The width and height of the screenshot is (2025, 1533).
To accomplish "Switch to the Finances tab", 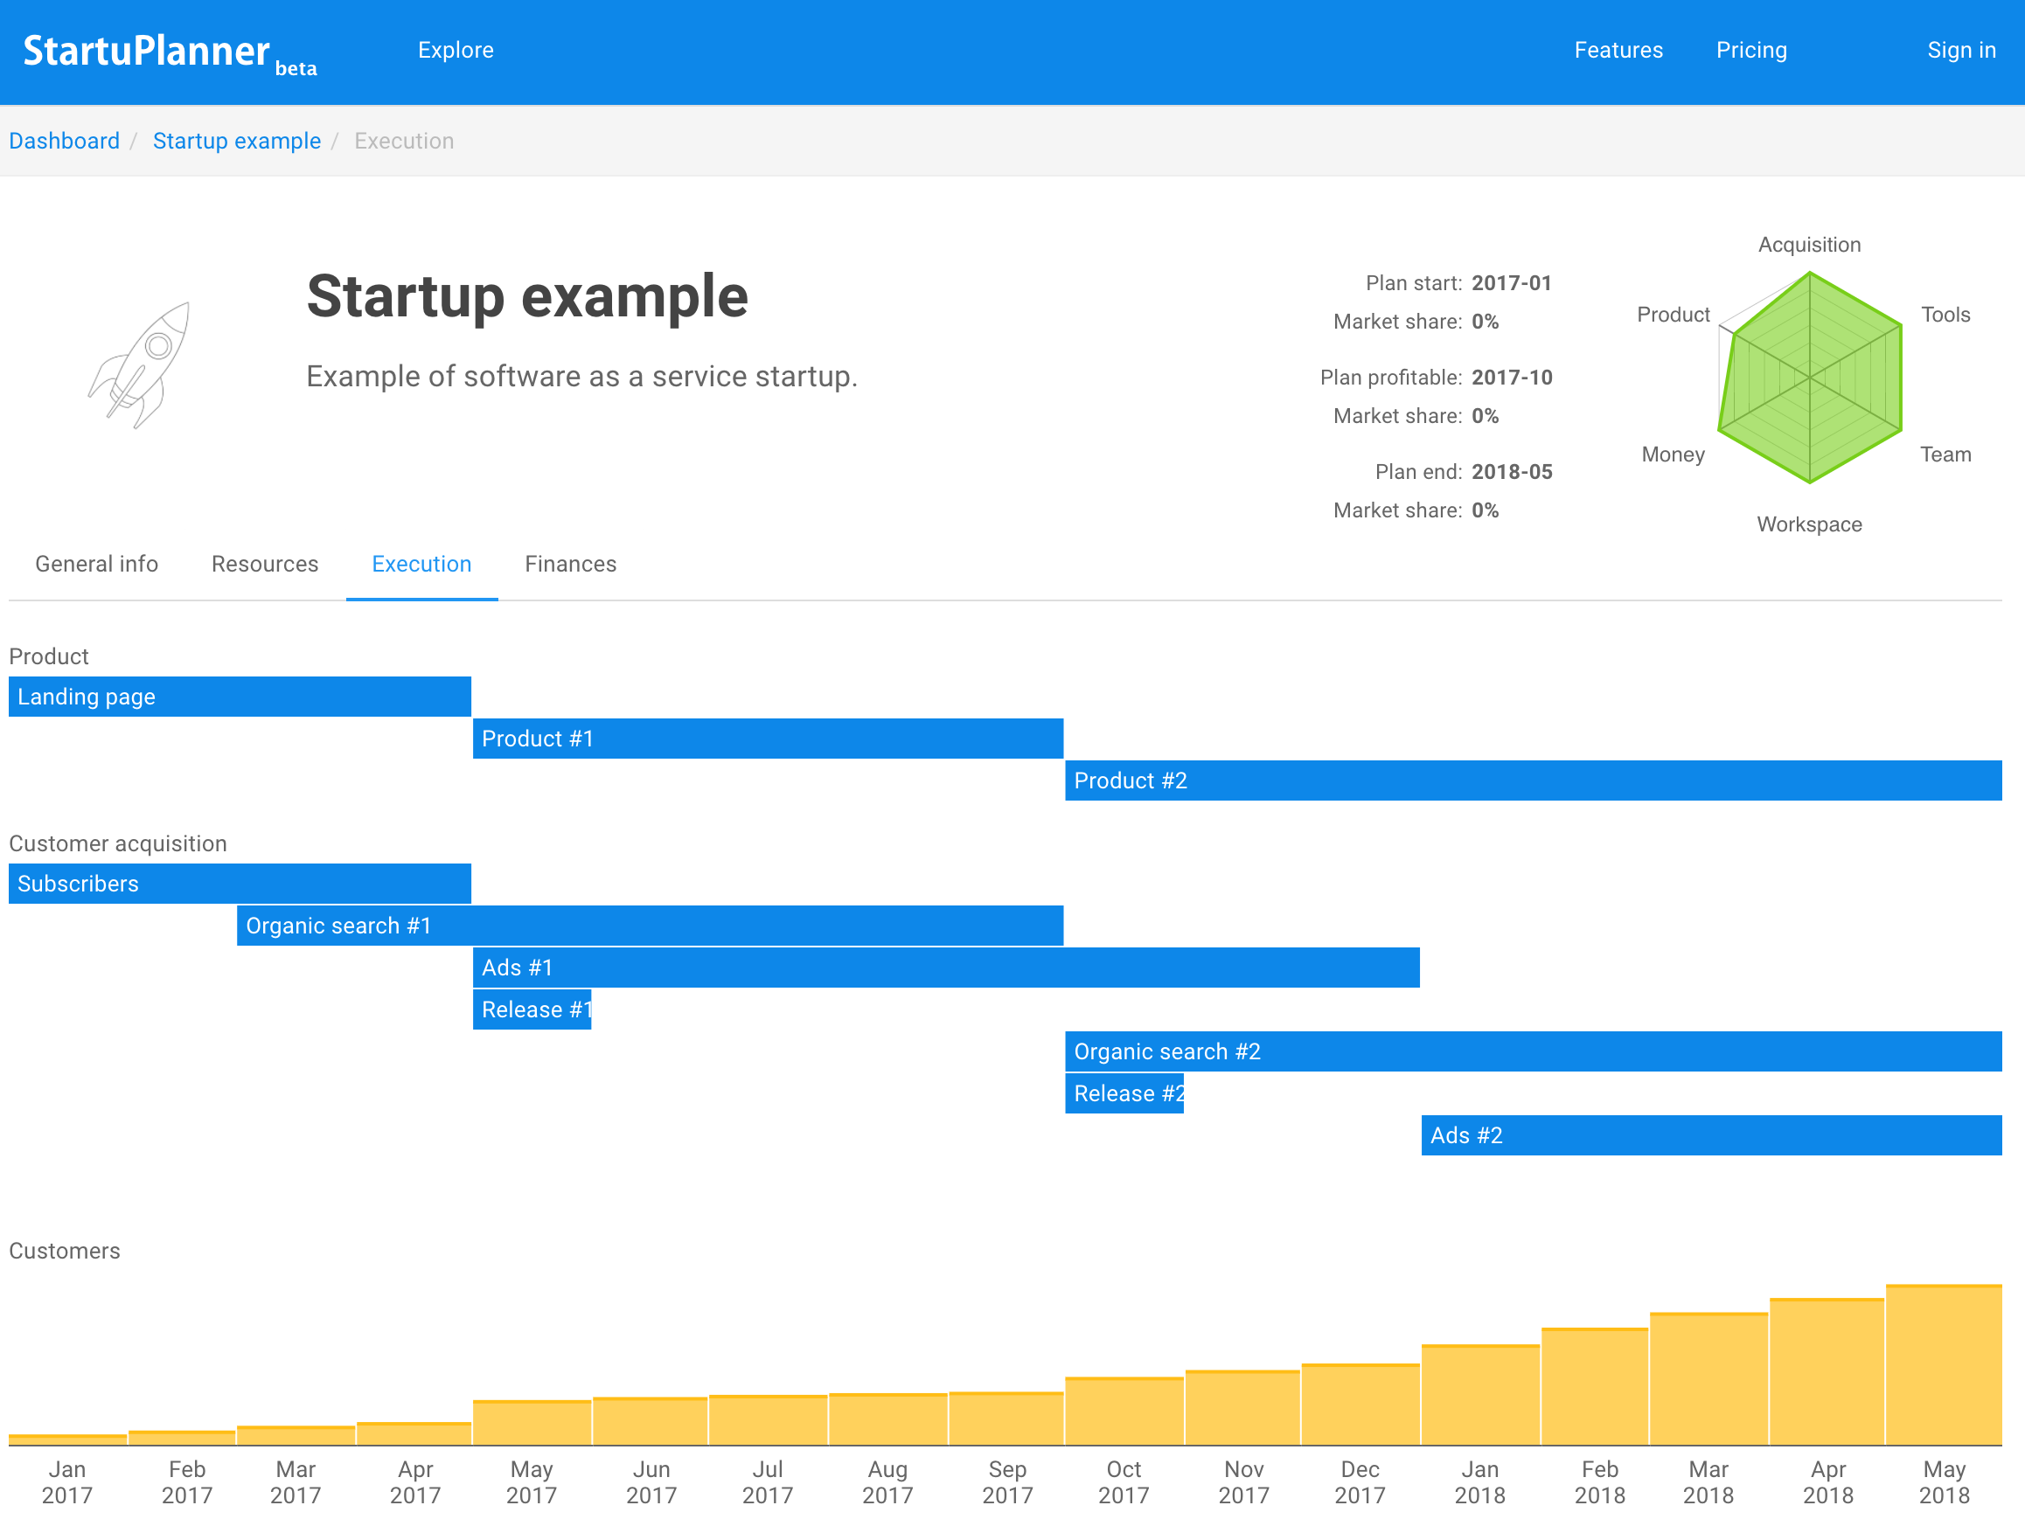I will point(570,564).
